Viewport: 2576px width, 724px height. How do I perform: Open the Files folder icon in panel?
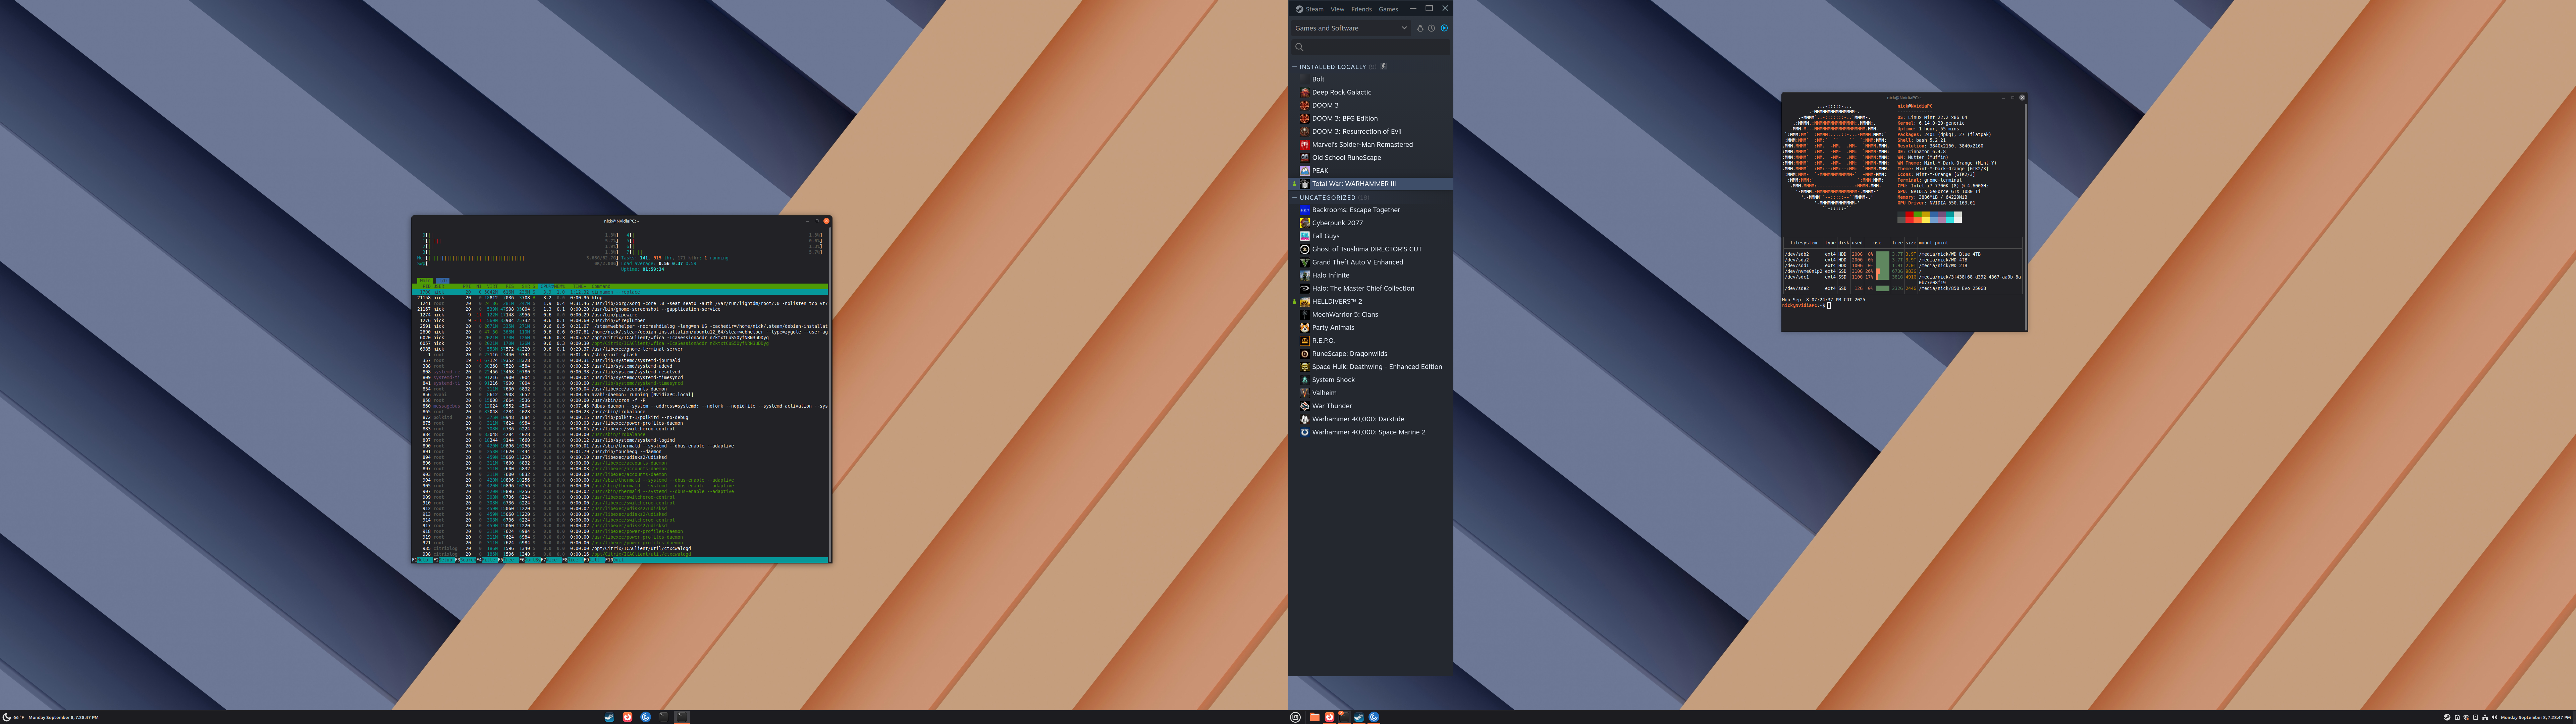coord(1315,717)
